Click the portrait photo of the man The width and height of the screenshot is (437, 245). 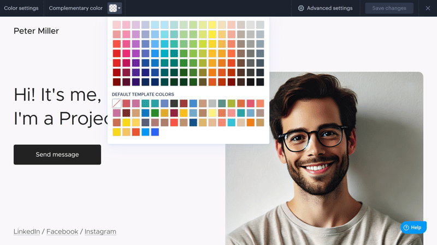tap(324, 158)
